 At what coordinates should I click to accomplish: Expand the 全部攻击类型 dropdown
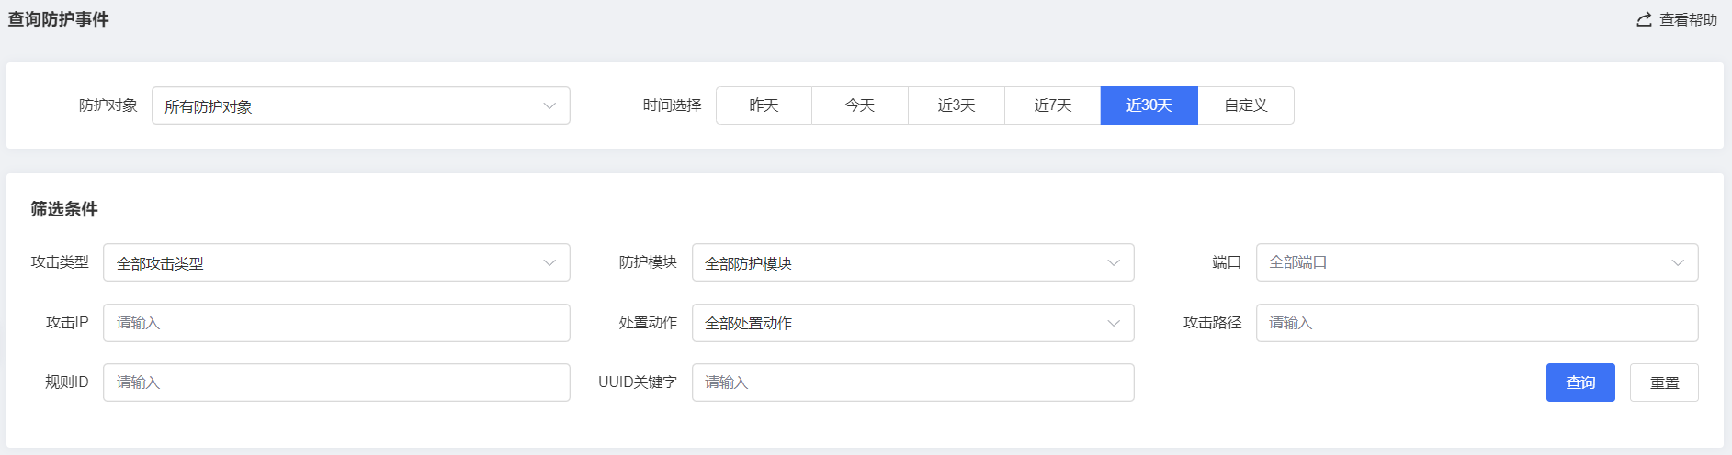point(336,262)
